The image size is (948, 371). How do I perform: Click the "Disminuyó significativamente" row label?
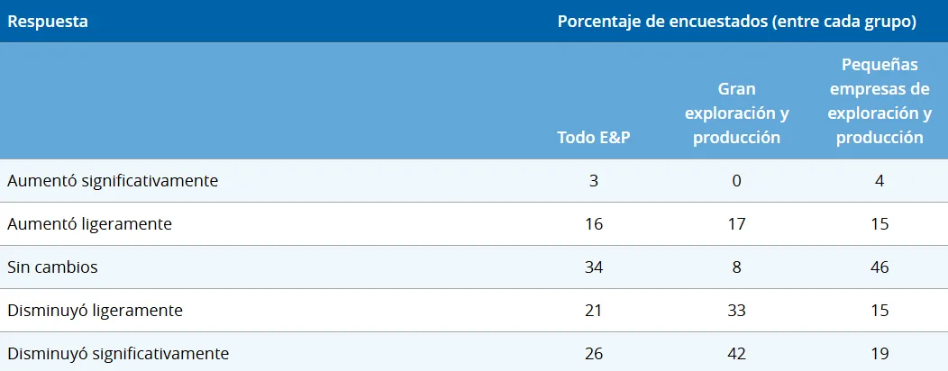pyautogui.click(x=118, y=354)
